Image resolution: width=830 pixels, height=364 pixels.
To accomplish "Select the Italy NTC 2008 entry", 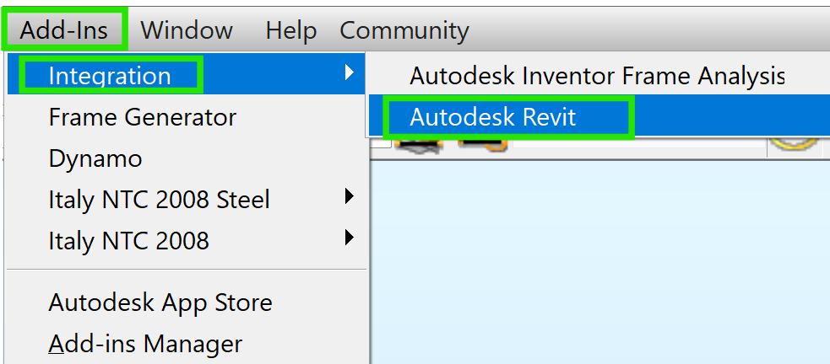I will coord(187,240).
